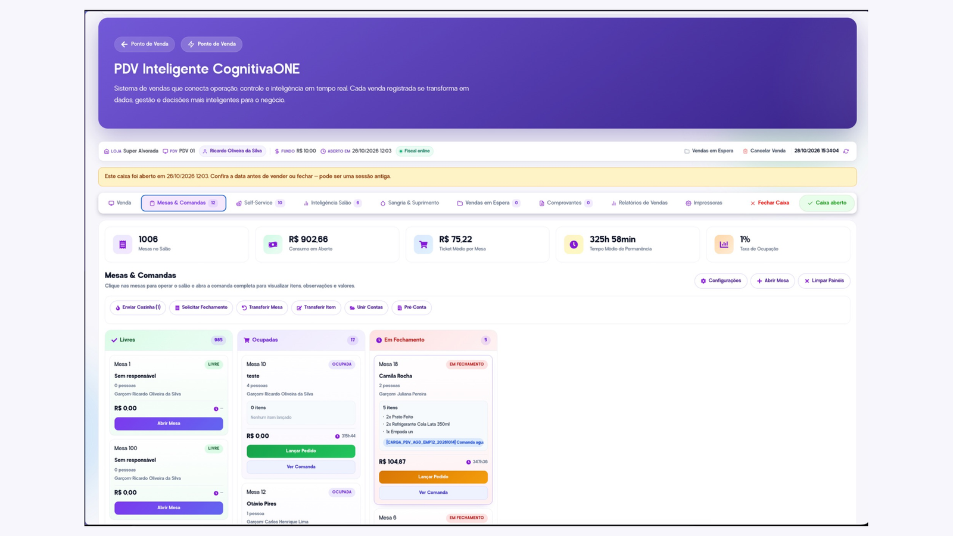The image size is (953, 536).
Task: Click the purple Mesas no Salão icon
Action: (123, 244)
